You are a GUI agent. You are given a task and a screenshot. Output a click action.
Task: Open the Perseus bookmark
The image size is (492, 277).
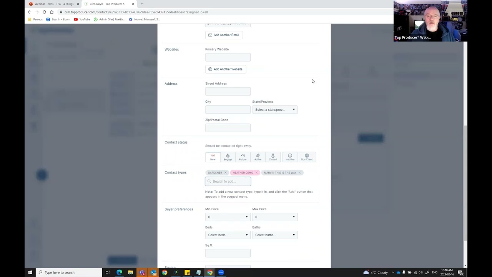[35, 19]
